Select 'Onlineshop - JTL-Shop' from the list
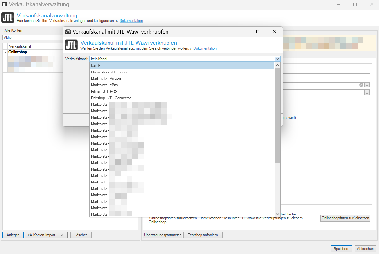 109,72
